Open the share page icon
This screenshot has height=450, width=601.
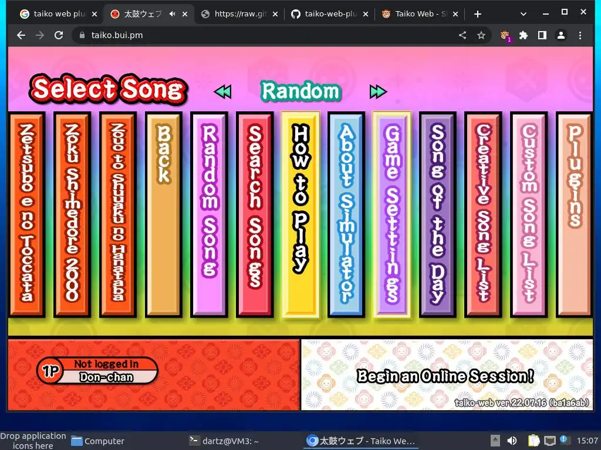tap(462, 35)
